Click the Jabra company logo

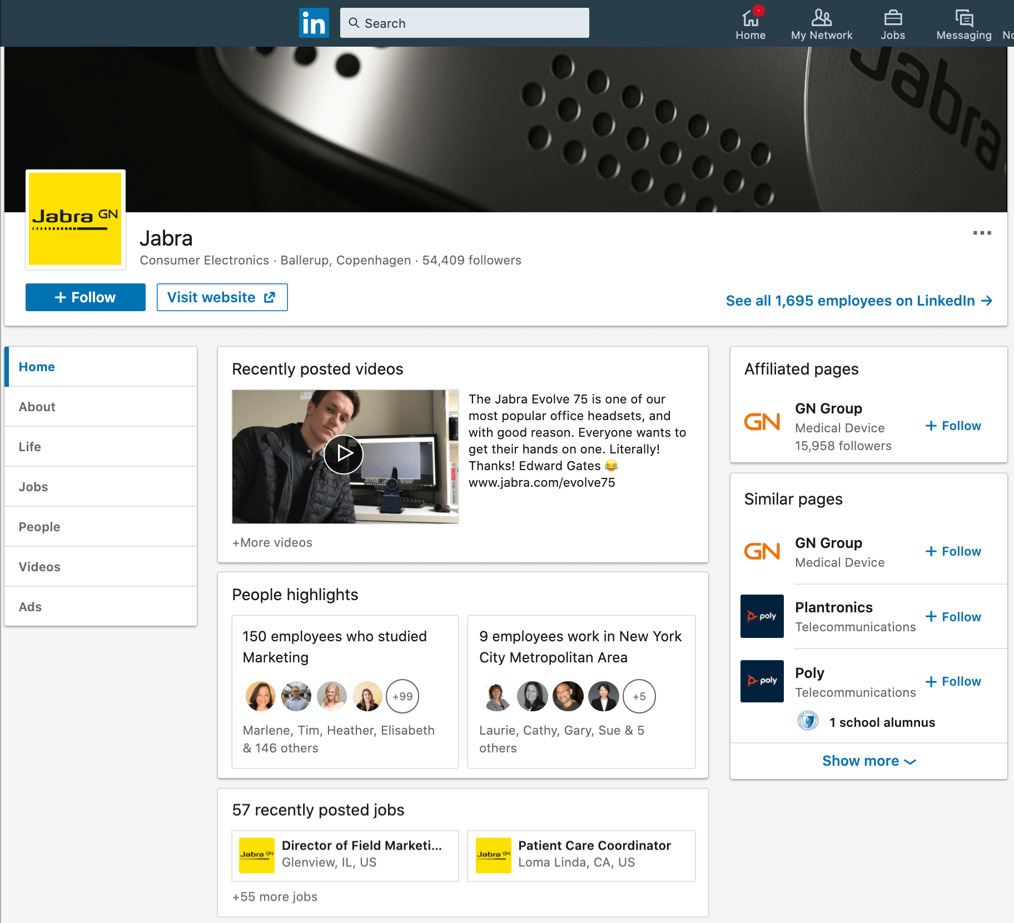click(75, 219)
